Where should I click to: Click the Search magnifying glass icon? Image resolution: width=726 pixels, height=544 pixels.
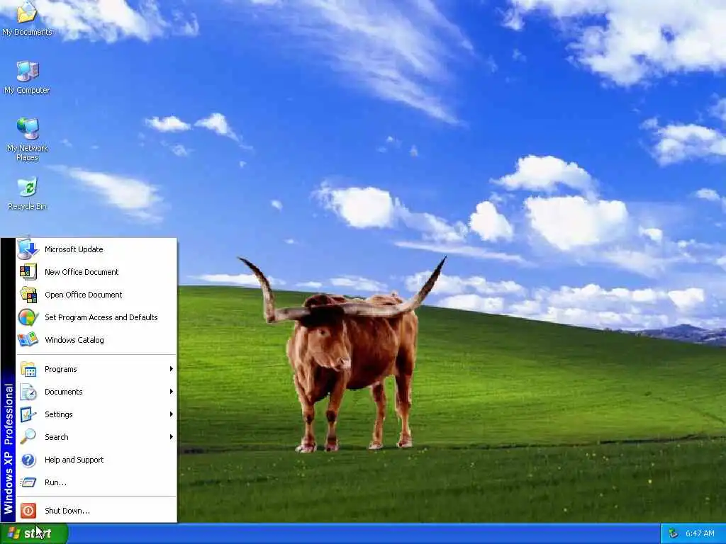[28, 436]
